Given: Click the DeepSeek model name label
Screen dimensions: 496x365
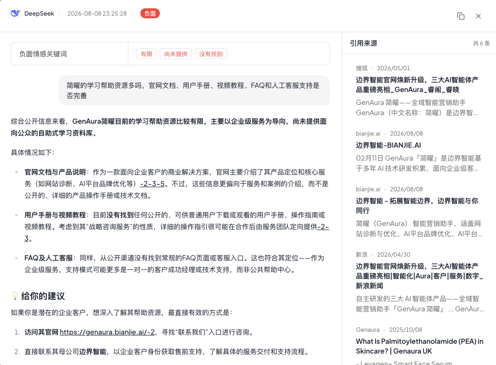Looking at the screenshot, I should click(x=39, y=14).
